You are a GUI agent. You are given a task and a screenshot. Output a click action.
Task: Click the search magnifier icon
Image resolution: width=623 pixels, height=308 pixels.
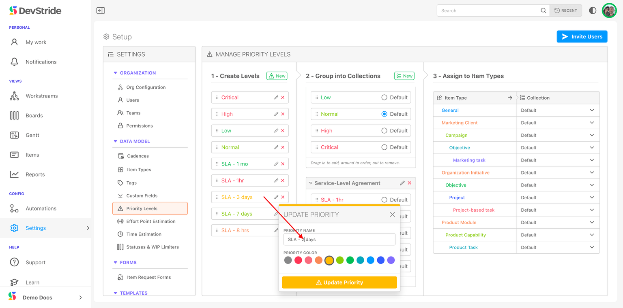tap(543, 11)
